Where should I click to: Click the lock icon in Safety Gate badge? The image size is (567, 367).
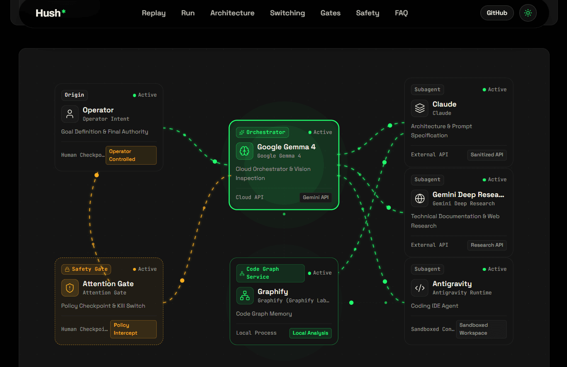pos(67,269)
